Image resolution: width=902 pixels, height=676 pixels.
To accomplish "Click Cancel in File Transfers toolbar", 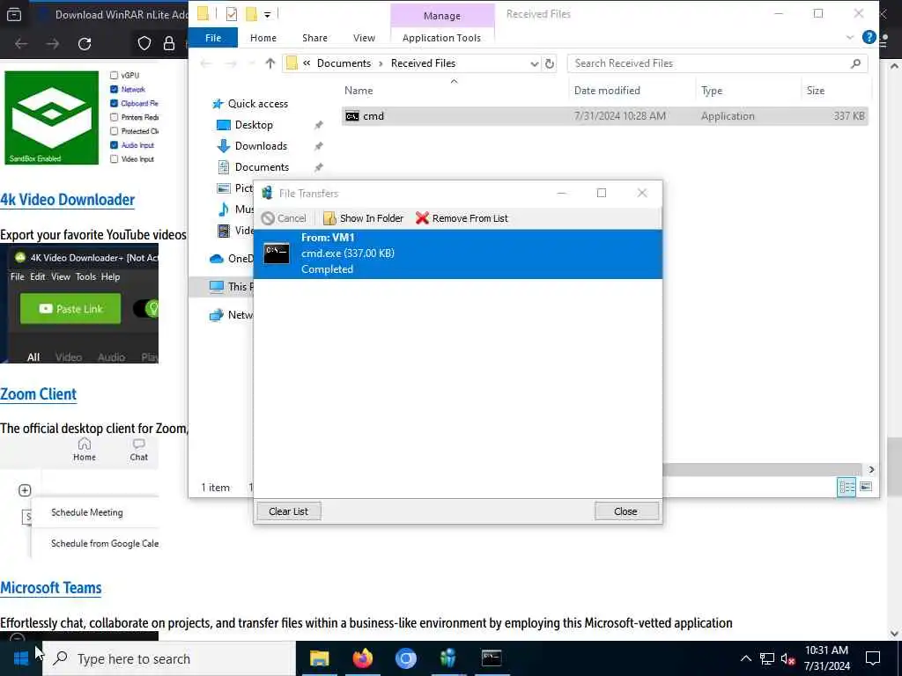I will click(284, 218).
